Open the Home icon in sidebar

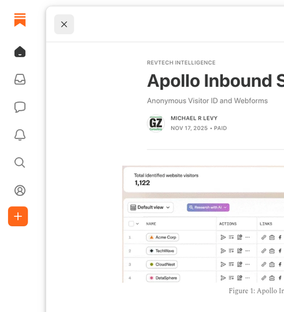(20, 52)
